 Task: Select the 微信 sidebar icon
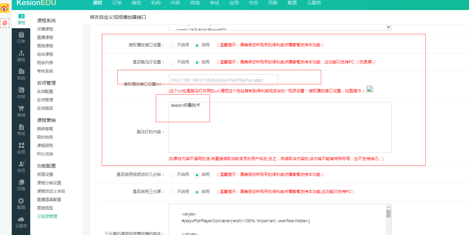point(21,53)
